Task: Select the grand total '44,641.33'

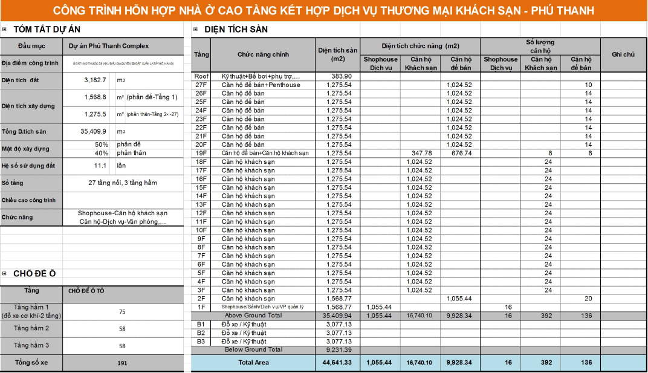Action: point(338,363)
